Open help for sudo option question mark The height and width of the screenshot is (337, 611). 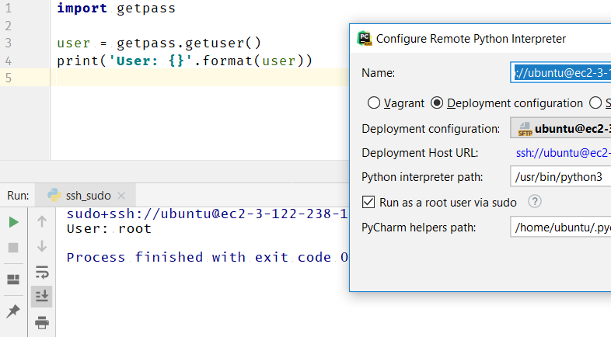tap(535, 202)
